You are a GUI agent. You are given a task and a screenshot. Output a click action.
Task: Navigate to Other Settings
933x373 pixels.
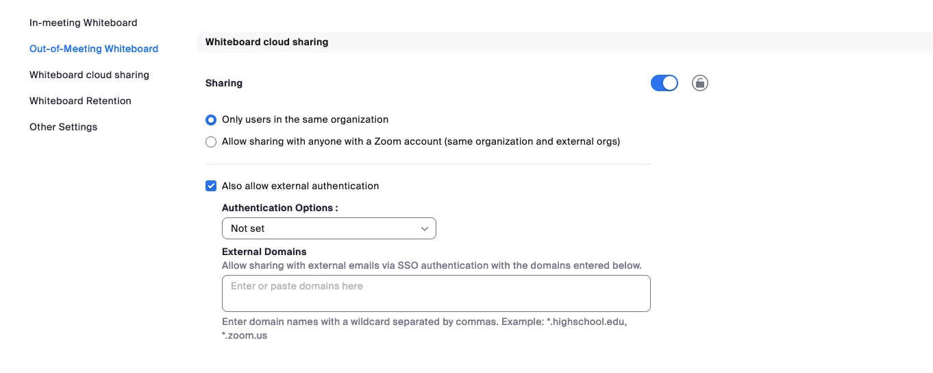63,127
